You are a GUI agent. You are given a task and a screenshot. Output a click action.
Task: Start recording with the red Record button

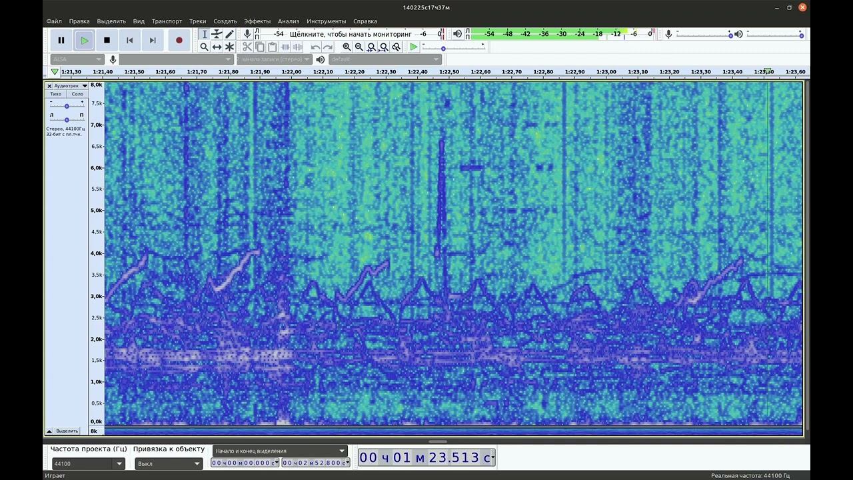tap(179, 40)
